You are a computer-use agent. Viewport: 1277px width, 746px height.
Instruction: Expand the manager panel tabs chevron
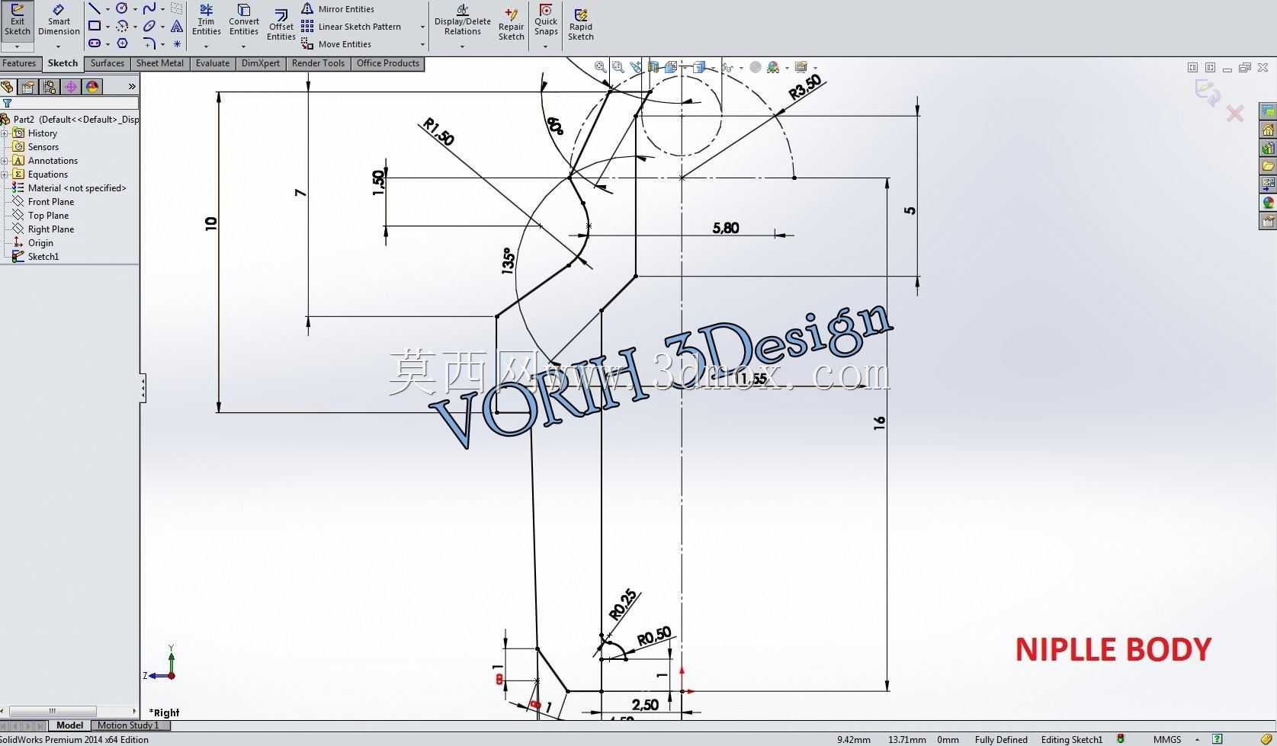click(132, 87)
